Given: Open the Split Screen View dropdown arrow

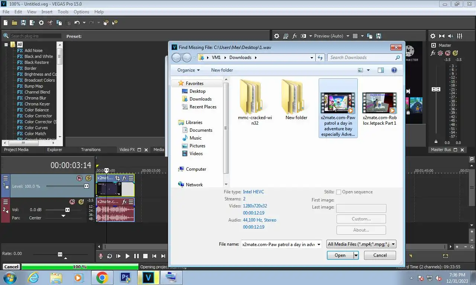Looking at the screenshot, I should point(310,36).
